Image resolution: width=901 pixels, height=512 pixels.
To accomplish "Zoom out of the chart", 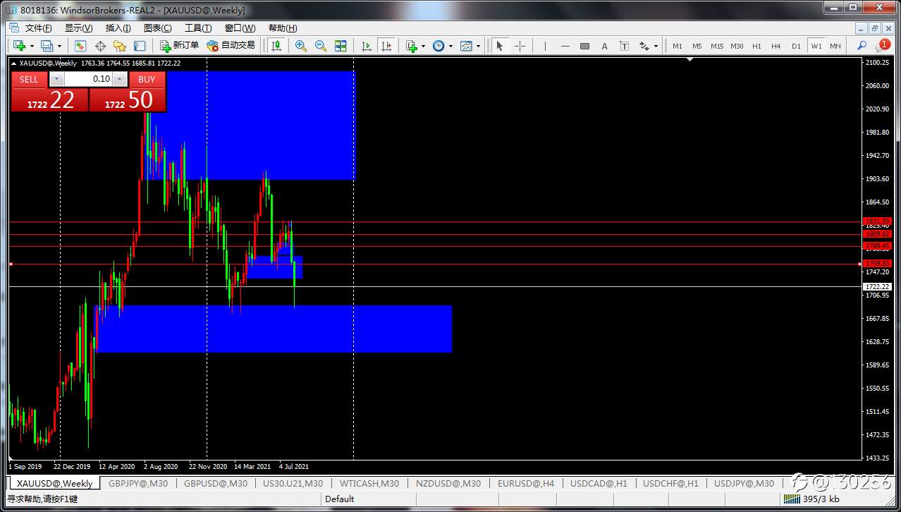I will click(x=321, y=46).
